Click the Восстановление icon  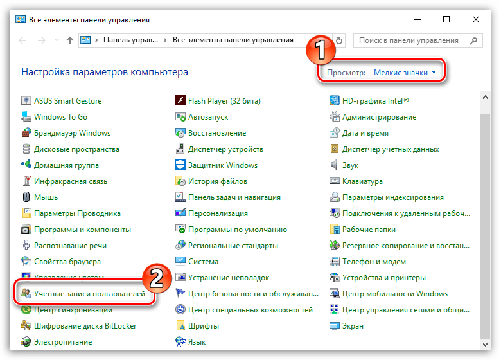click(x=180, y=132)
